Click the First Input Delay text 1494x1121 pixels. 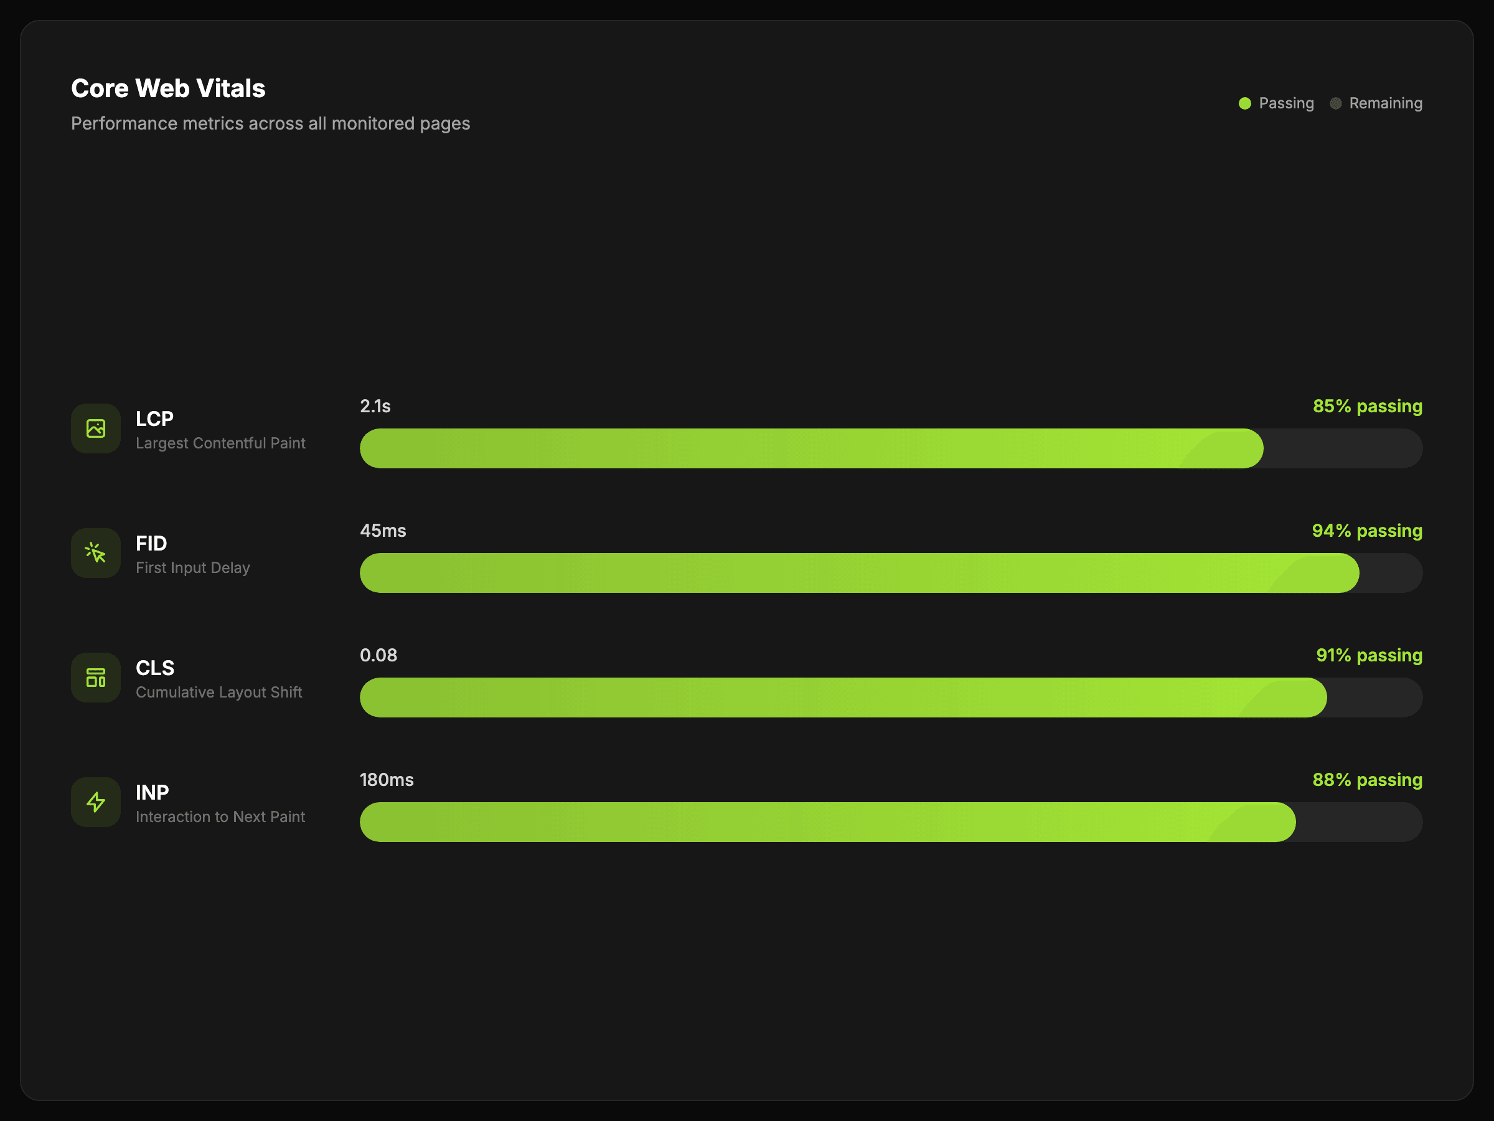[192, 567]
